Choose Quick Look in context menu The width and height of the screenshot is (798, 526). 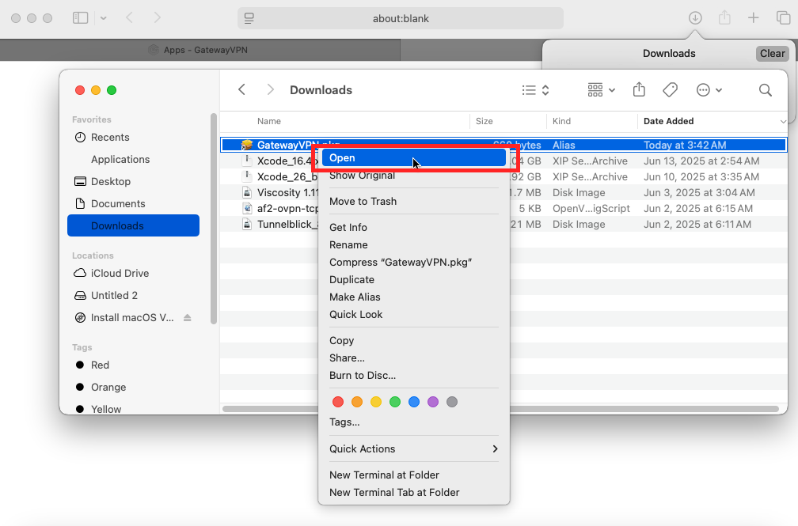(414, 314)
